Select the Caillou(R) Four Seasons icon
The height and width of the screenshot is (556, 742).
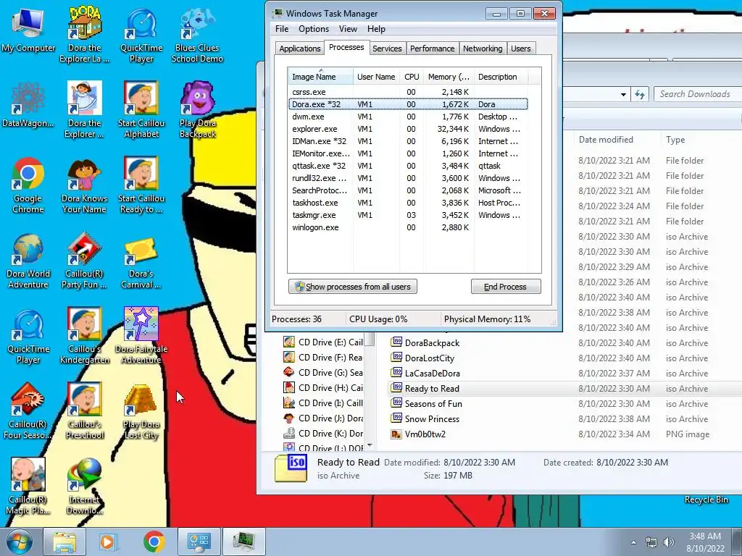pos(28,411)
